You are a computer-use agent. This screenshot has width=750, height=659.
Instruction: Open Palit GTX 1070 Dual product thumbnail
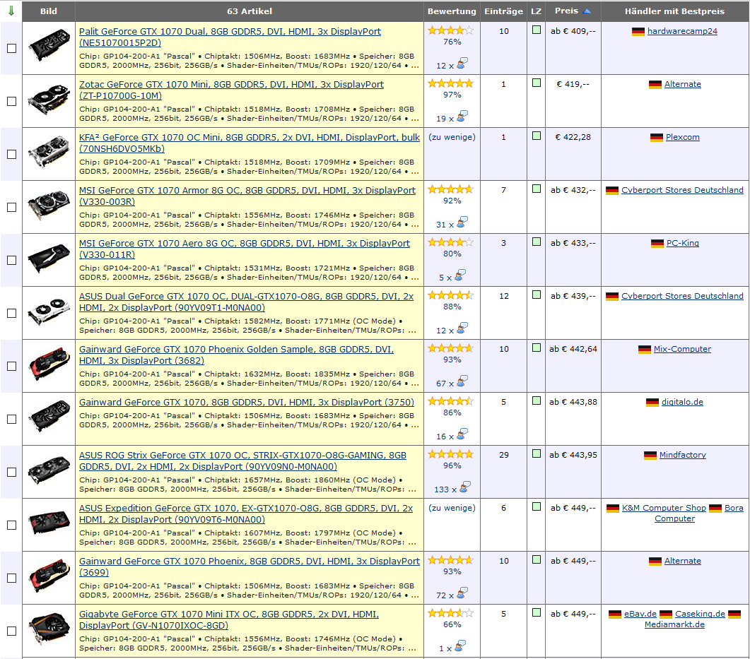coord(49,46)
